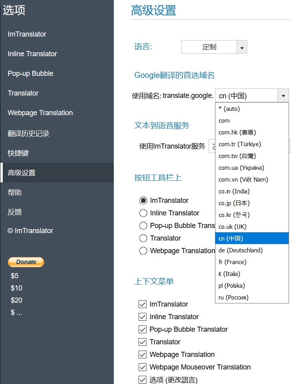Pick co.jp (日本) from the list
Viewport: 291px width, 384px height.
tap(252, 203)
